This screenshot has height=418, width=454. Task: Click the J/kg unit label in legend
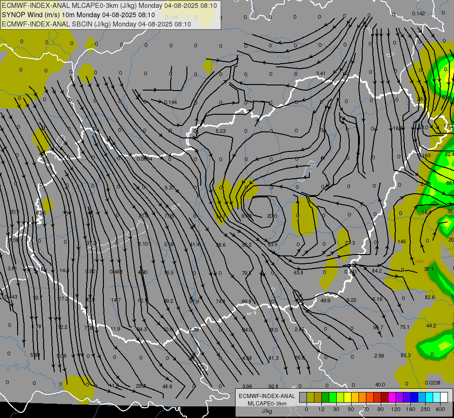267,411
